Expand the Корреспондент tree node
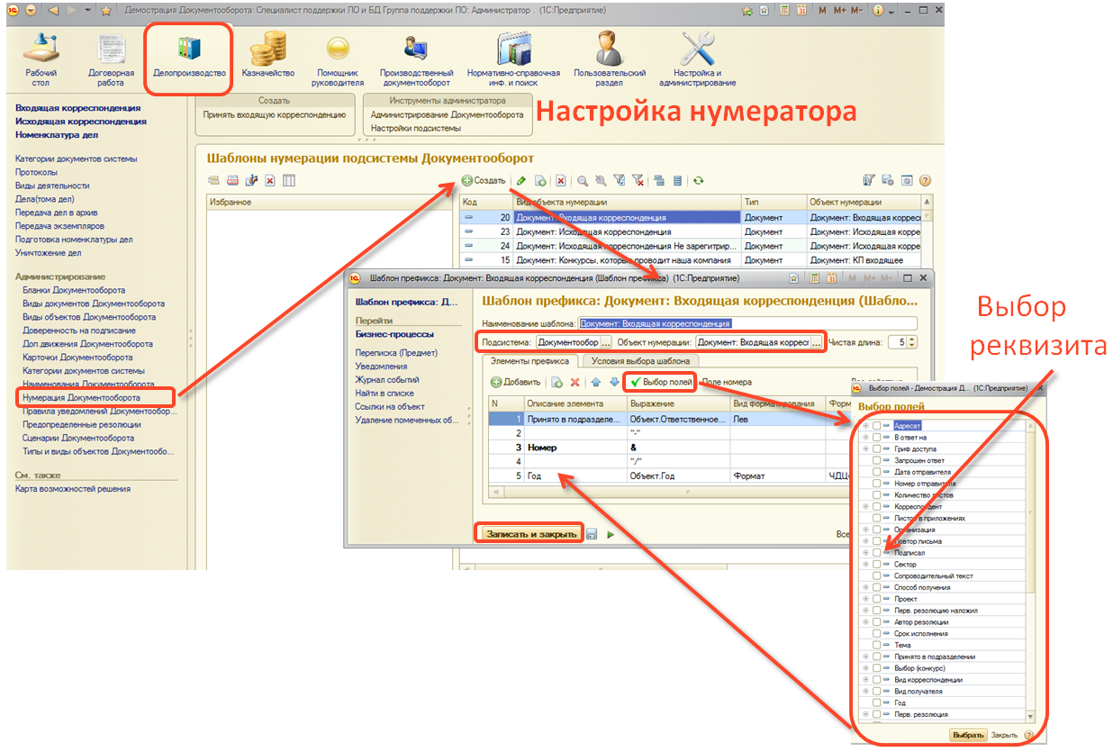The height and width of the screenshot is (752, 1113). click(x=865, y=507)
